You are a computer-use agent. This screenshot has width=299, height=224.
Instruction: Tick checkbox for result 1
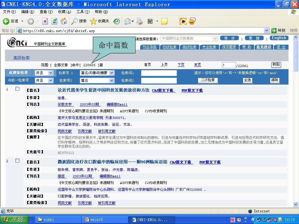tap(17, 89)
